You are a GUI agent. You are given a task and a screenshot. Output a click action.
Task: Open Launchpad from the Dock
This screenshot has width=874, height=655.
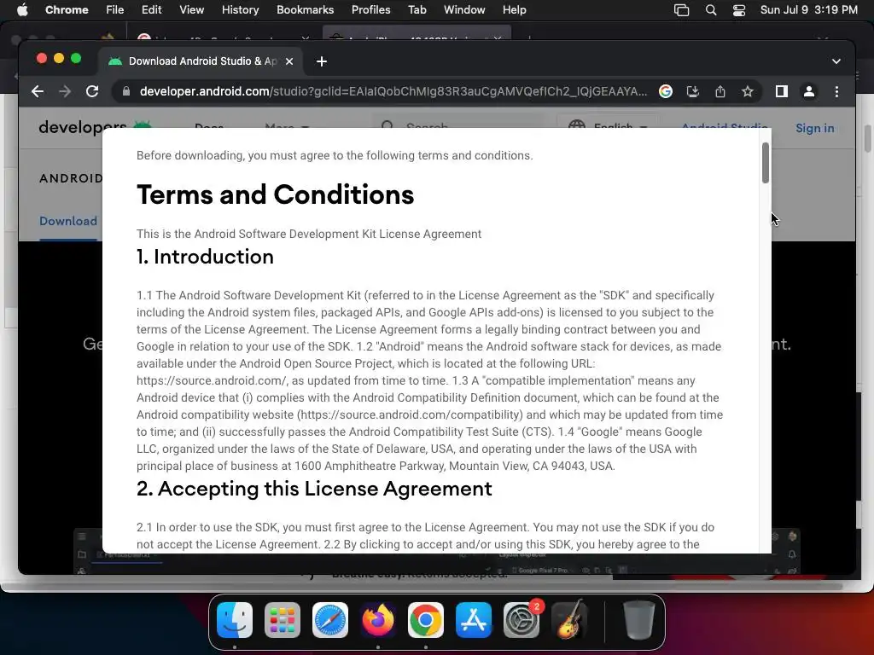point(282,620)
